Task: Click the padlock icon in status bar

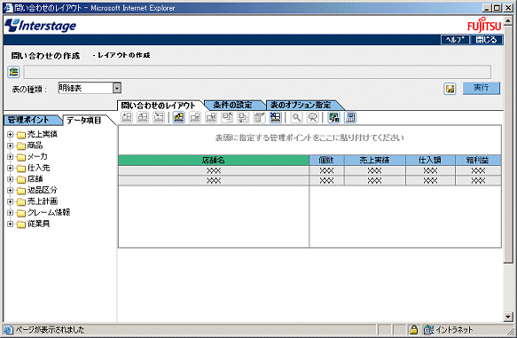Action: click(413, 329)
